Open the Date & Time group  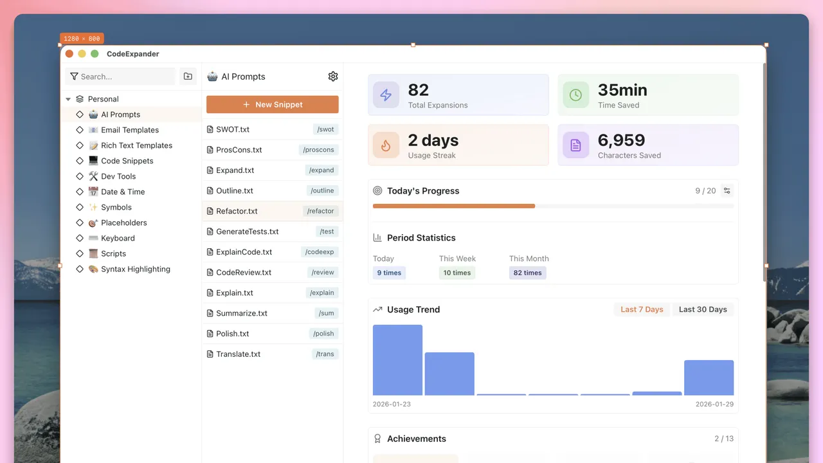click(131, 192)
